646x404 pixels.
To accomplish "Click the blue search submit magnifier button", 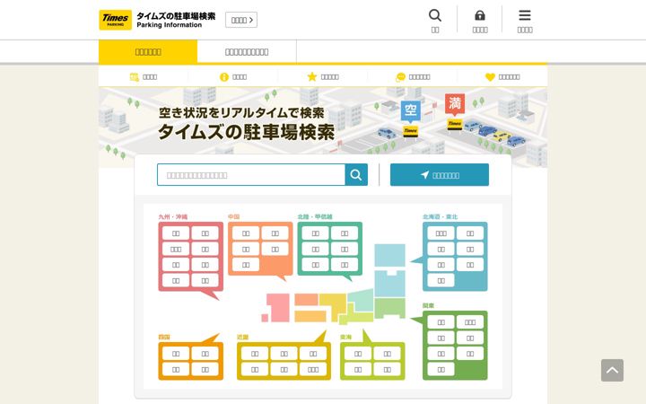I will point(356,175).
